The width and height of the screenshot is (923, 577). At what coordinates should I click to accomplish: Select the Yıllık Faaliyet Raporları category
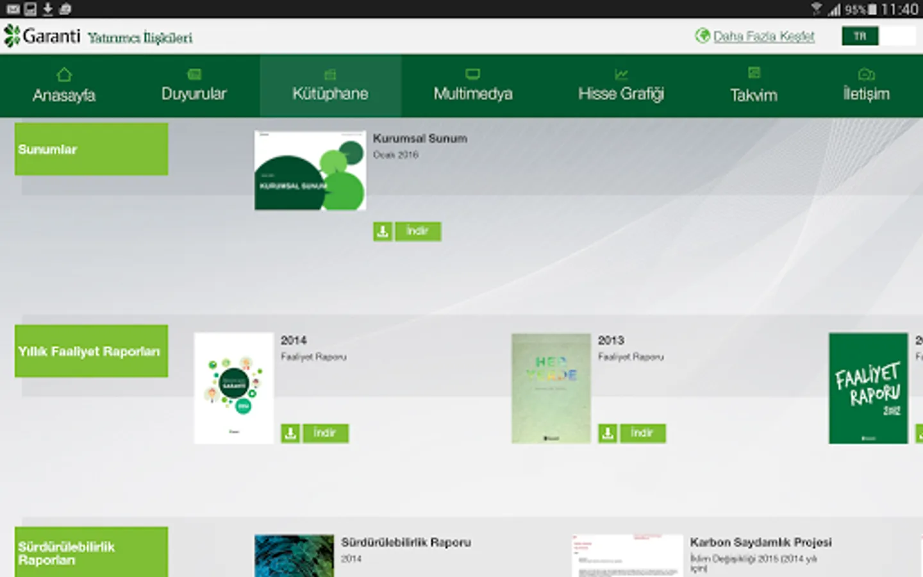pyautogui.click(x=92, y=351)
